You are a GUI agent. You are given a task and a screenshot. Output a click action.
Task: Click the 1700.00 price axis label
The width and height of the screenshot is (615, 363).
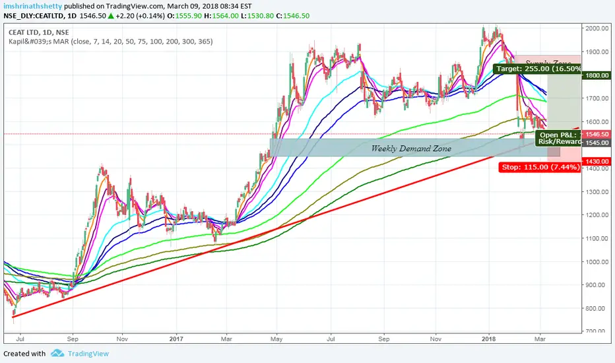597,98
